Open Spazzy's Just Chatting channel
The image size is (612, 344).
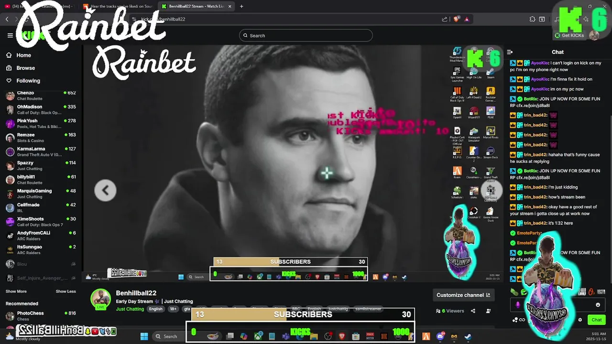(41, 166)
